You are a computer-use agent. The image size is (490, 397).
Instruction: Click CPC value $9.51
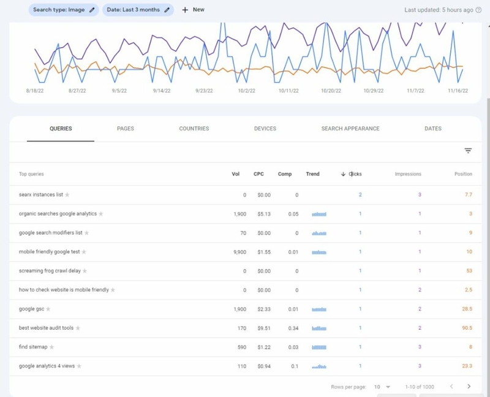[264, 328]
